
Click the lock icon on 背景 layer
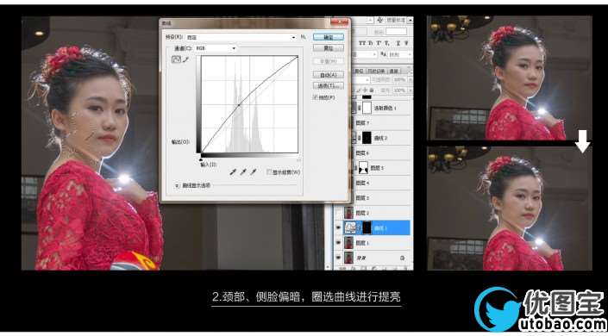[x=402, y=258]
